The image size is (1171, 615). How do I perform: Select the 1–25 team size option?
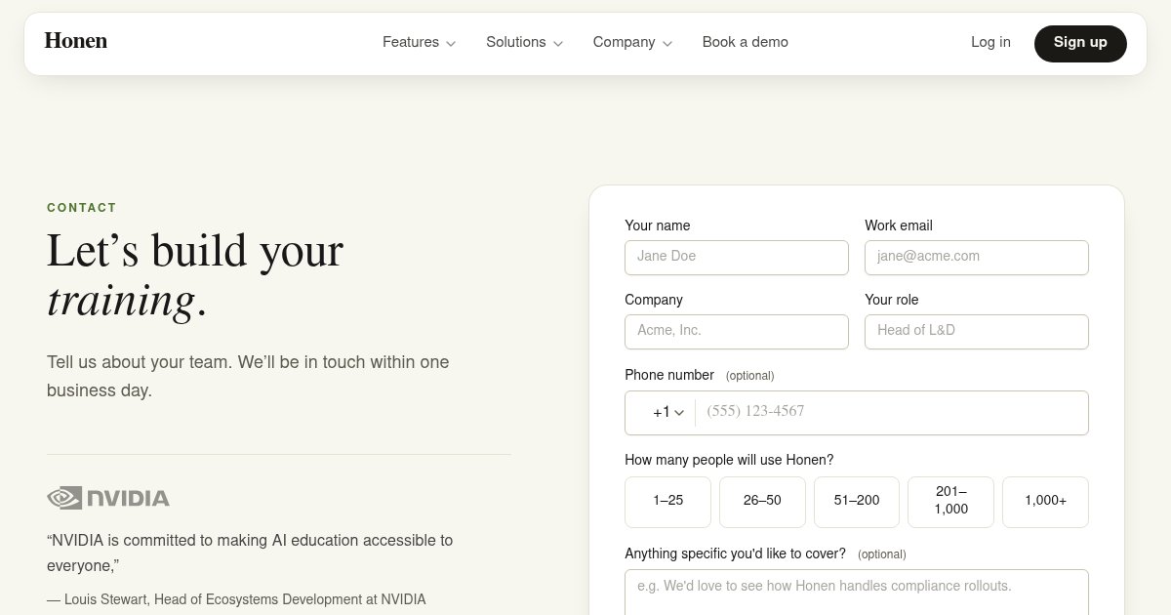[x=668, y=502]
